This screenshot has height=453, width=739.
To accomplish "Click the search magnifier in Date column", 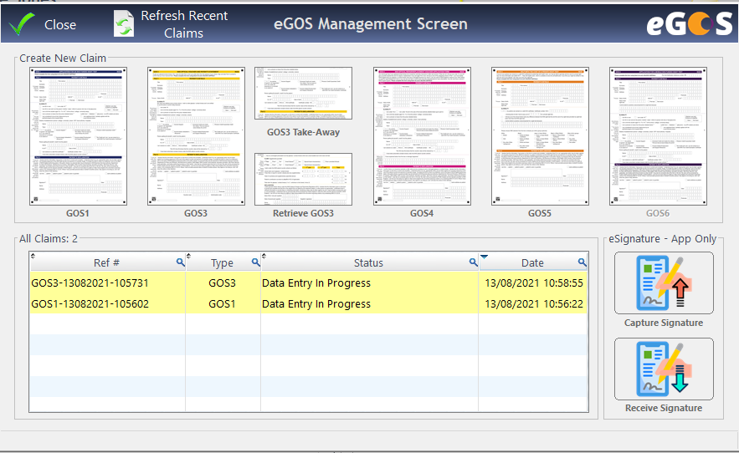I will pos(582,262).
